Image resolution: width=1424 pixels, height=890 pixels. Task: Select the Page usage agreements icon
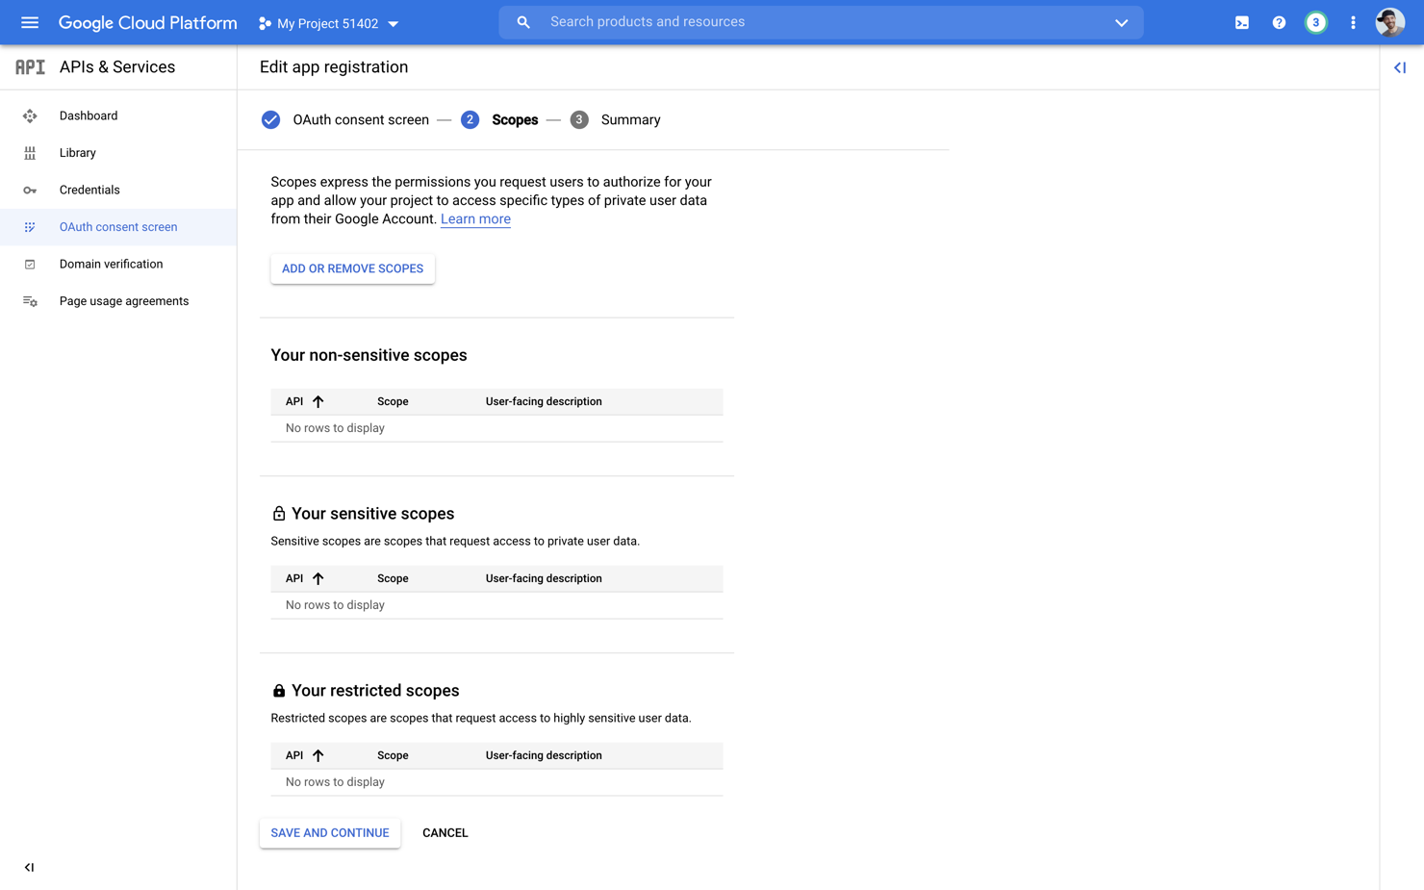[30, 300]
